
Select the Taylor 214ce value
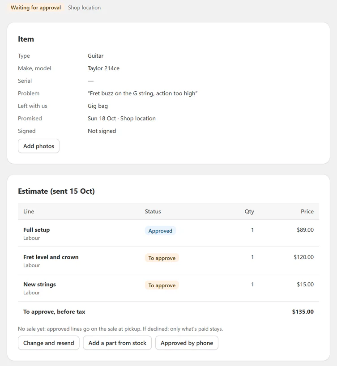pos(103,68)
